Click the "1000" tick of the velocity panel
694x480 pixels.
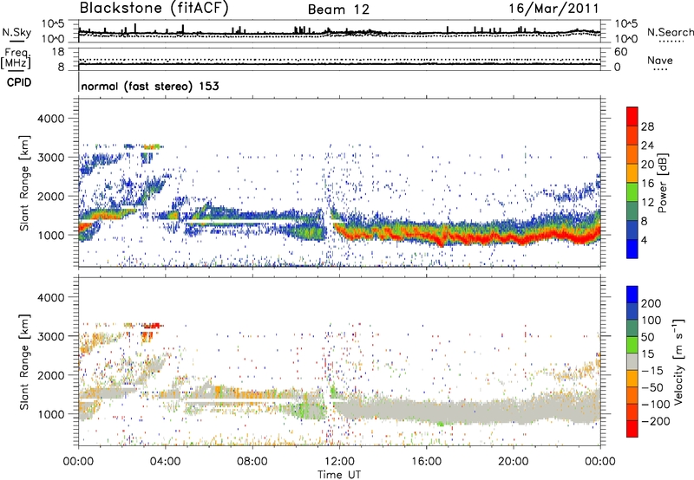tap(50, 414)
